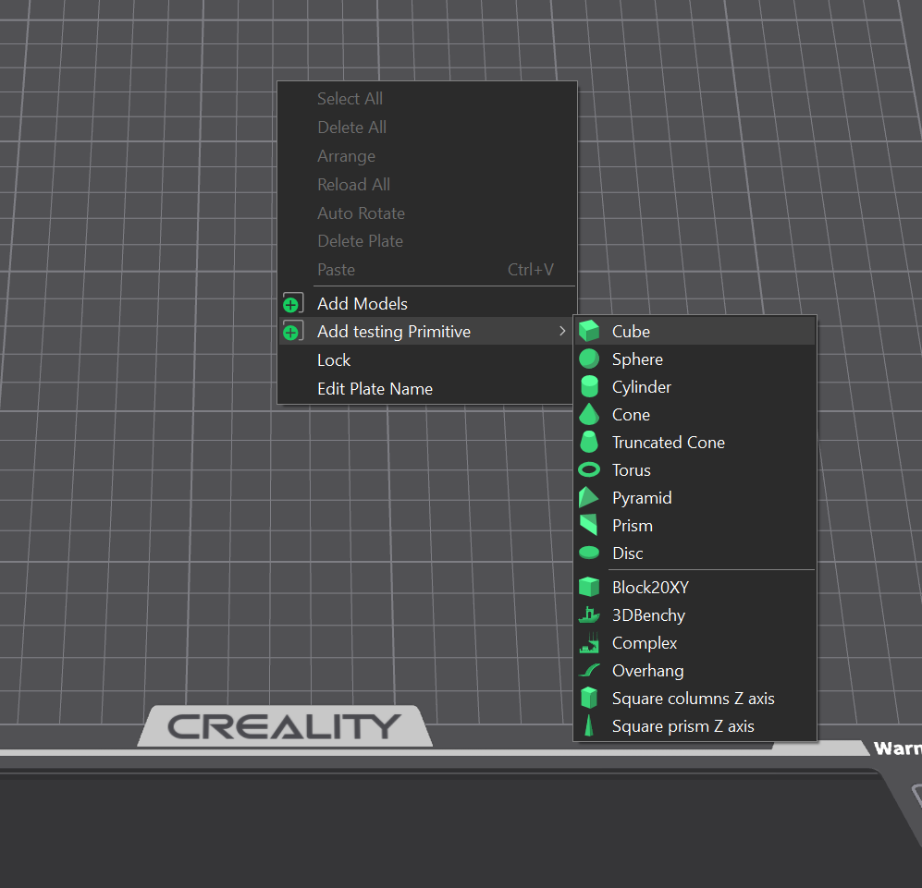The image size is (922, 888).
Task: Insert a Truncated Cone primitive
Action: tap(668, 443)
